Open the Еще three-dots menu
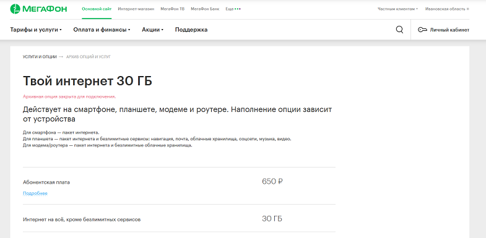This screenshot has height=238, width=486. pos(233,9)
